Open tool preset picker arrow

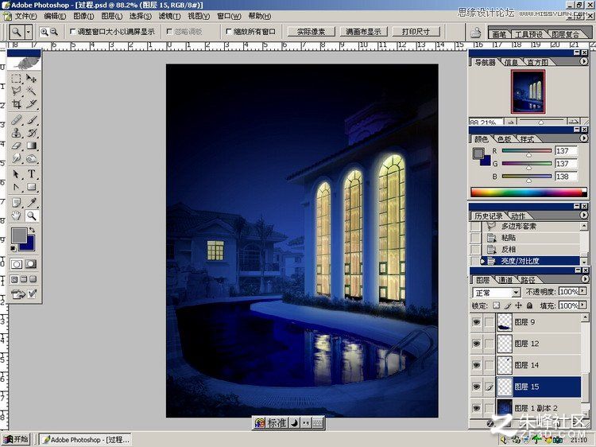point(29,32)
